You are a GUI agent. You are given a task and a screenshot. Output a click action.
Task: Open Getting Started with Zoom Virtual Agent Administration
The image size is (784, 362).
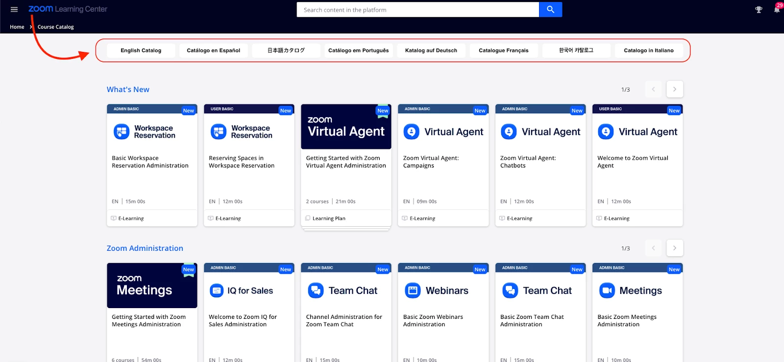[346, 162]
